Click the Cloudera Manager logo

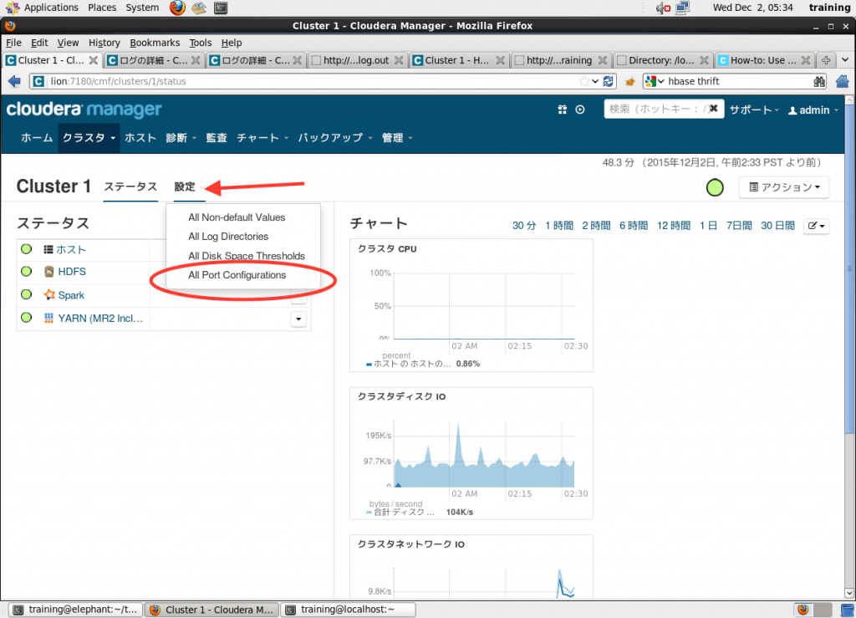84,110
